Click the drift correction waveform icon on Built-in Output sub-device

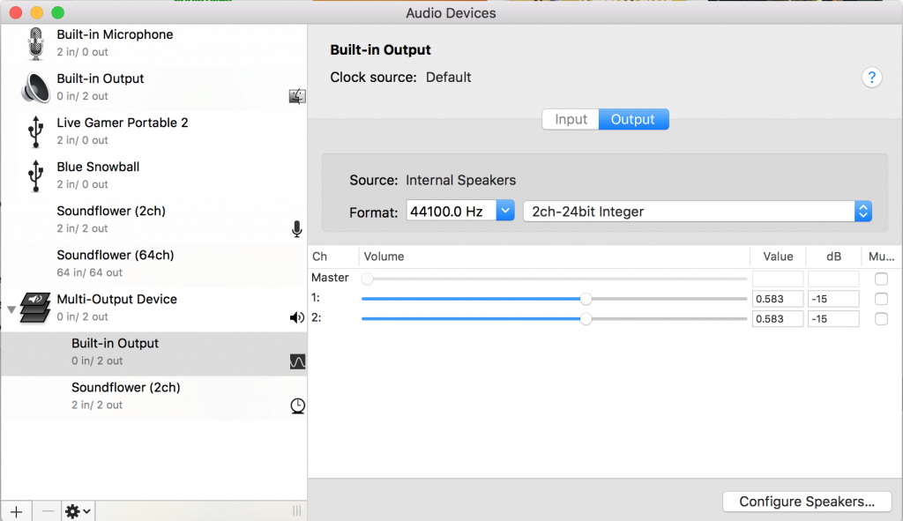[x=297, y=361]
